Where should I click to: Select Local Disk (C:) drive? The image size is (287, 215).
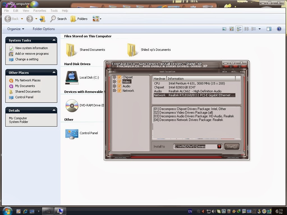(x=72, y=77)
